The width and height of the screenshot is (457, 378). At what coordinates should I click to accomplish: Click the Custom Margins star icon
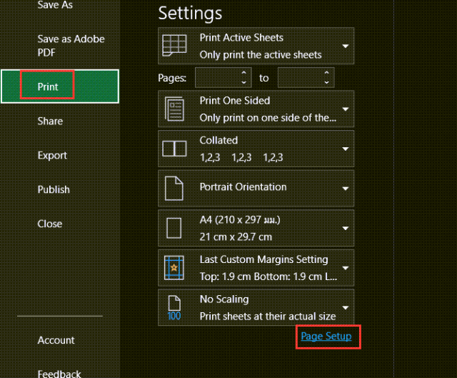tap(174, 268)
